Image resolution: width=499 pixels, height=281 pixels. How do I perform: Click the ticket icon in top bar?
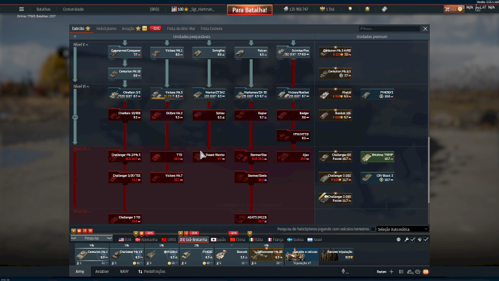(x=384, y=9)
